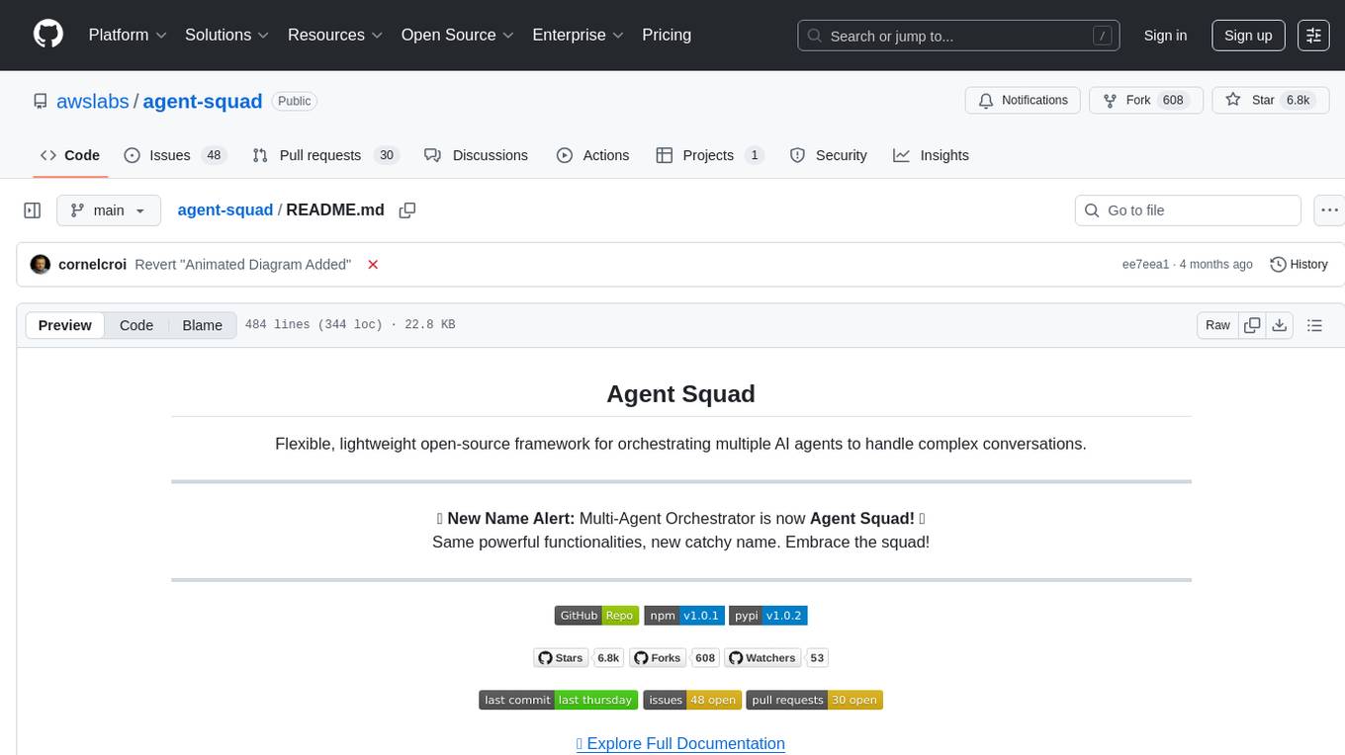The height and width of the screenshot is (755, 1345).
Task: Open the agent-squad repository title link
Action: (203, 101)
